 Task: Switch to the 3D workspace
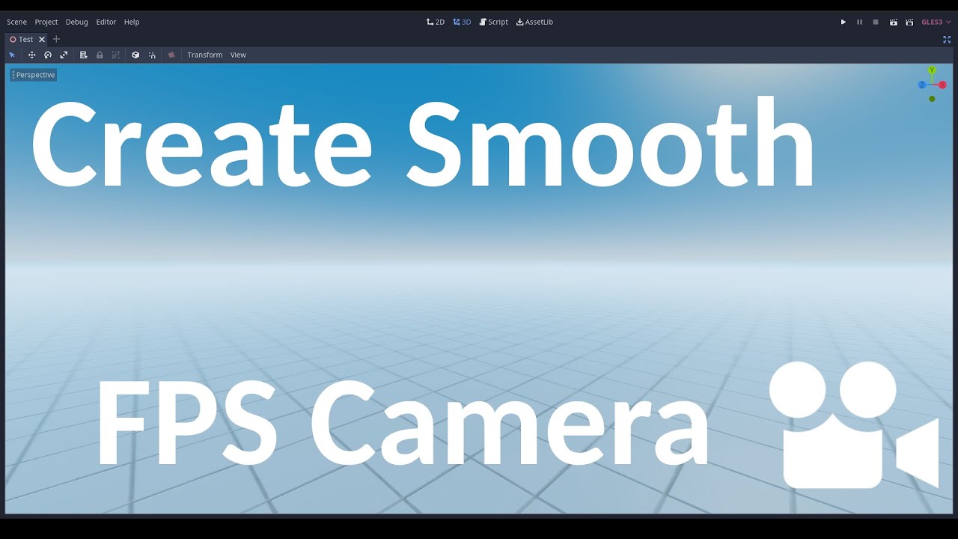point(463,22)
